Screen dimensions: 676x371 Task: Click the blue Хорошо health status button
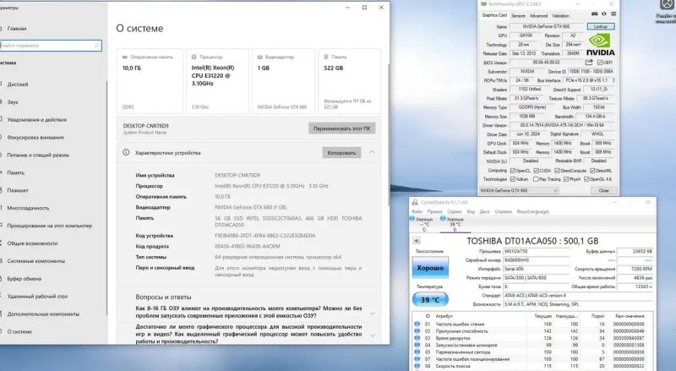click(x=430, y=268)
